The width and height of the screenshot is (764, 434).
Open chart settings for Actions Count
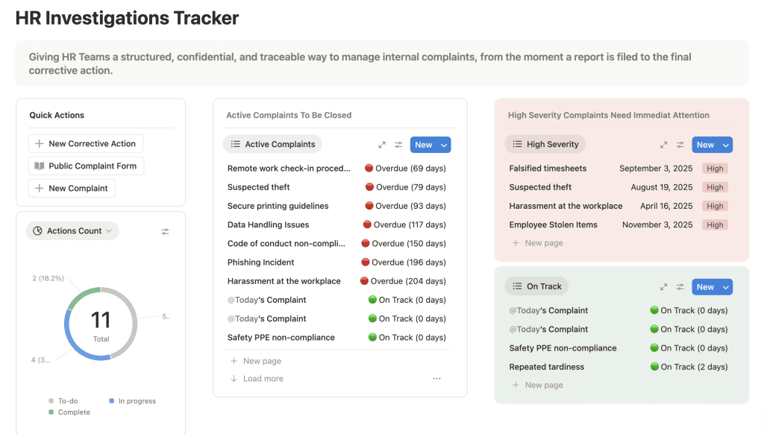pyautogui.click(x=165, y=230)
